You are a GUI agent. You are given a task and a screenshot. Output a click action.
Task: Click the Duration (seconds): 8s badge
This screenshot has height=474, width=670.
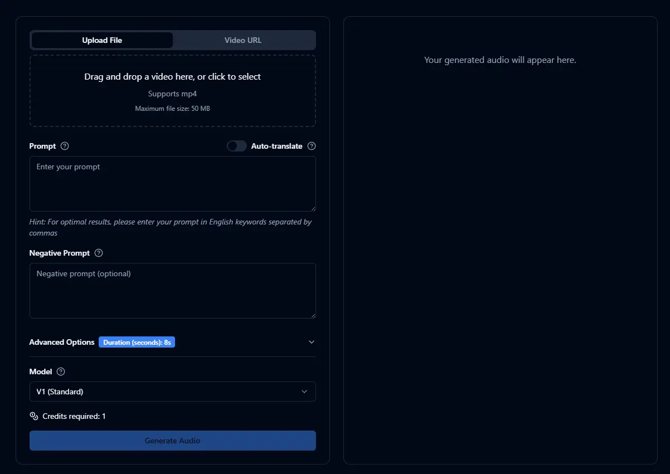pyautogui.click(x=137, y=342)
